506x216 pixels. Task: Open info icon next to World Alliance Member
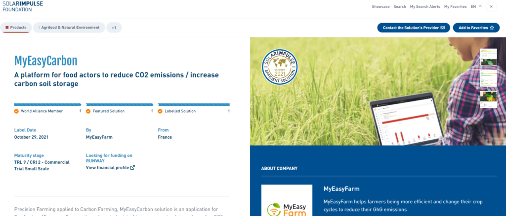coord(80,111)
